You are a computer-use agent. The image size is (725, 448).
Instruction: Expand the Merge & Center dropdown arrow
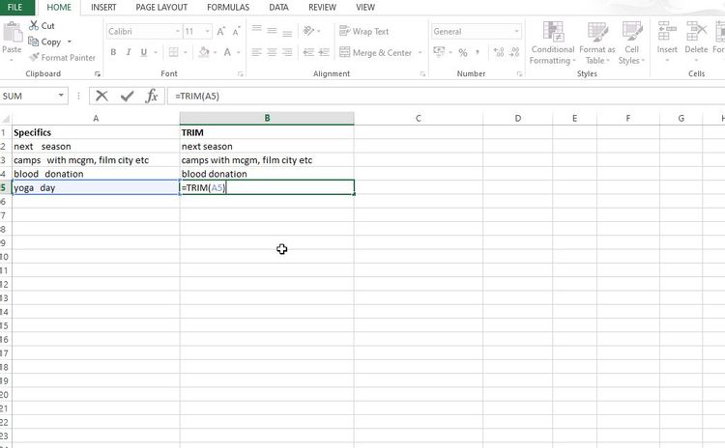[420, 53]
